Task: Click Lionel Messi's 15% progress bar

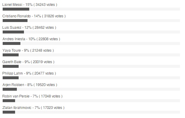Action: (16, 9)
